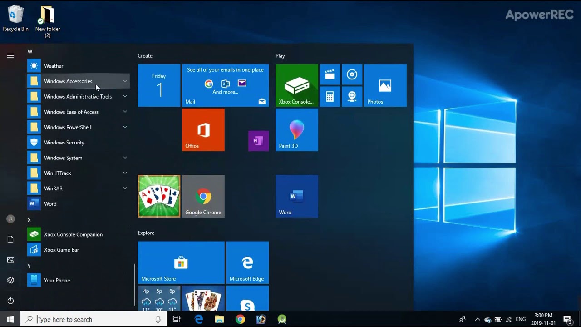Open Xbox Console Companion in the app list
This screenshot has height=327, width=581.
tap(79, 234)
